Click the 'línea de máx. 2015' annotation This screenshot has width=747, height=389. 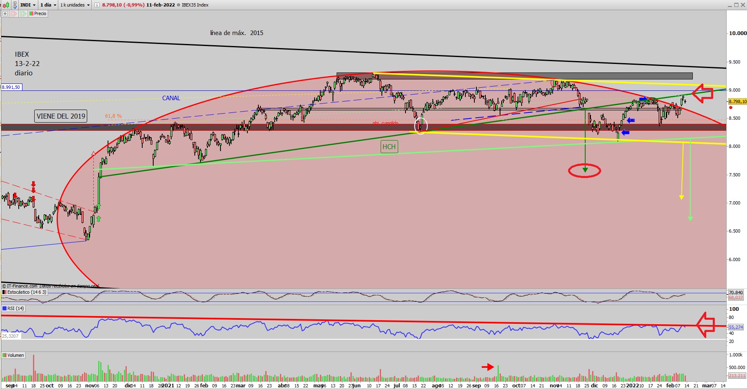click(x=237, y=33)
